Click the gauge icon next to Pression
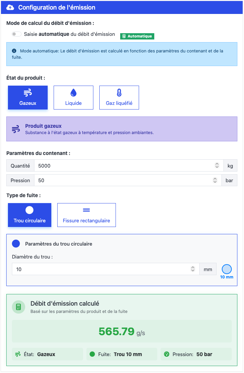Image resolution: width=244 pixels, height=373 pixels. click(x=167, y=354)
